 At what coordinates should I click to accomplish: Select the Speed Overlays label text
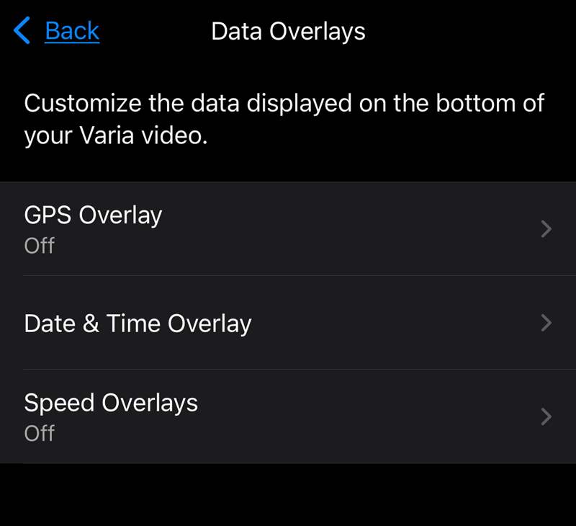111,403
